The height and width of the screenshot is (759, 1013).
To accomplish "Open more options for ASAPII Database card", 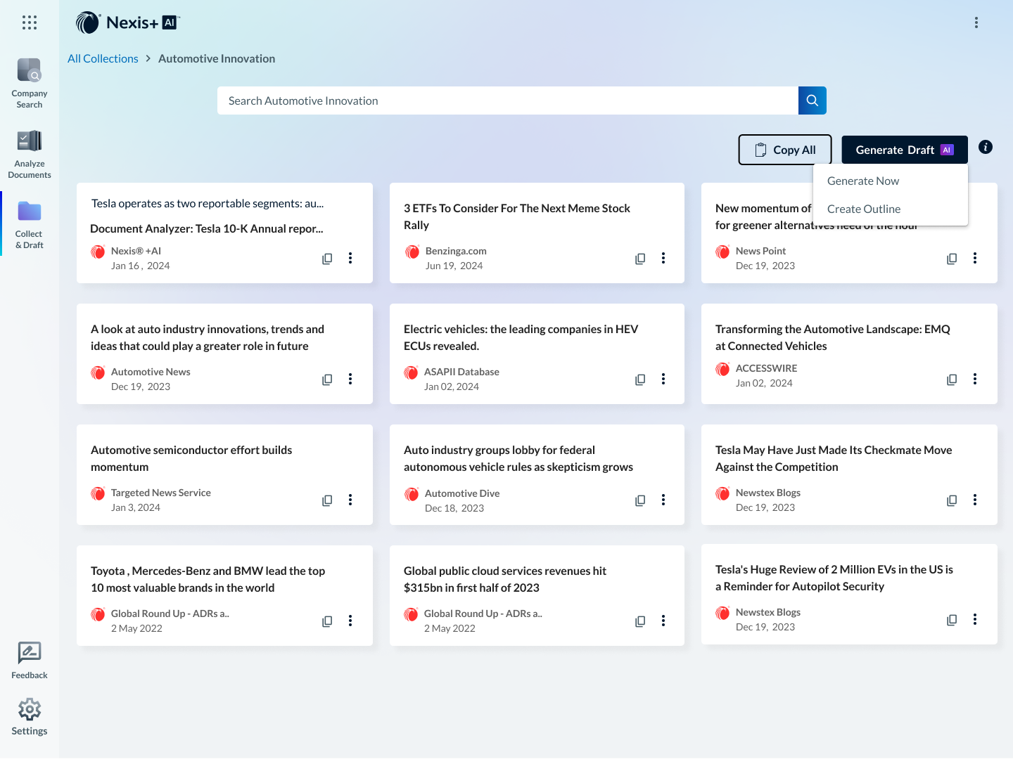I will point(663,379).
